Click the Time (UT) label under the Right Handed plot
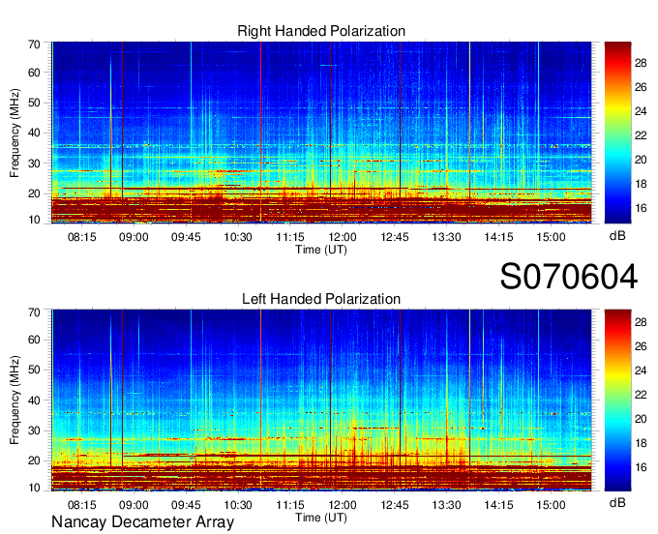The image size is (658, 534). (x=321, y=250)
